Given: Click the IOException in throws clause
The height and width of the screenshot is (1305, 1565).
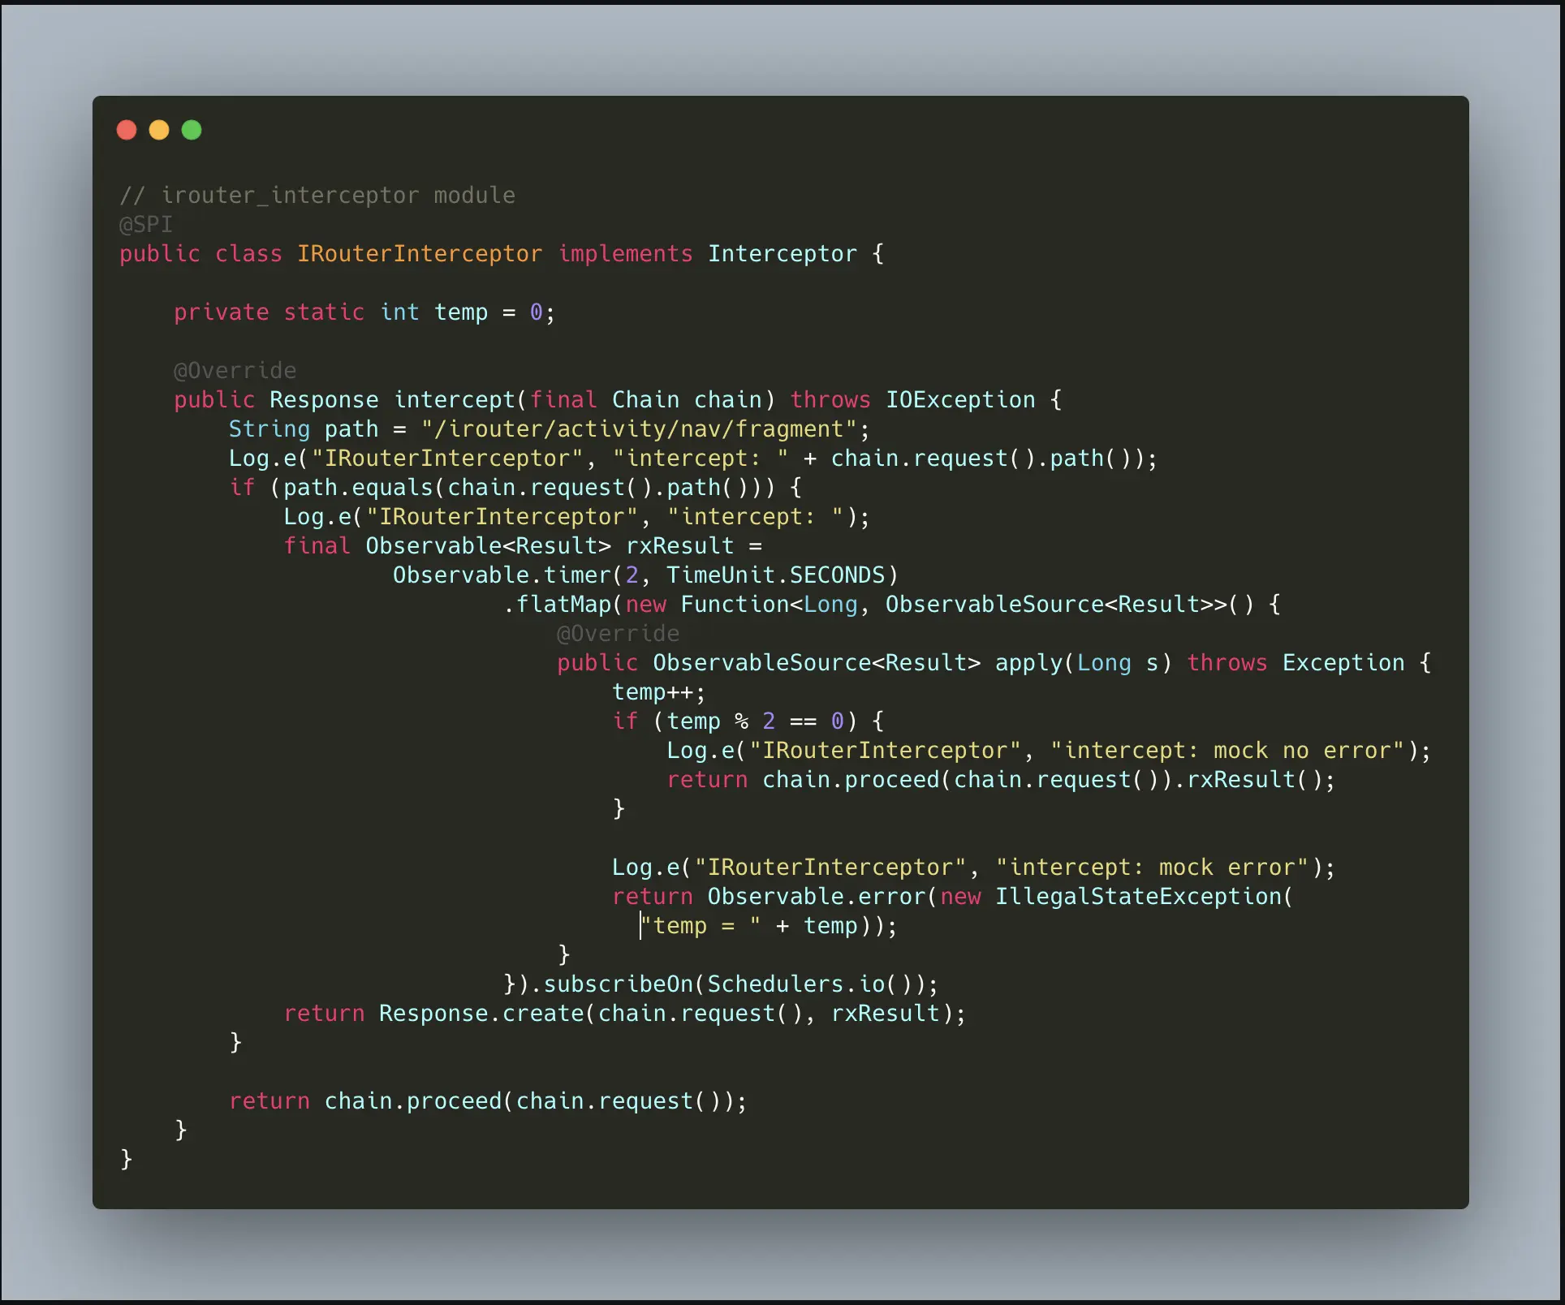Looking at the screenshot, I should pyautogui.click(x=960, y=400).
